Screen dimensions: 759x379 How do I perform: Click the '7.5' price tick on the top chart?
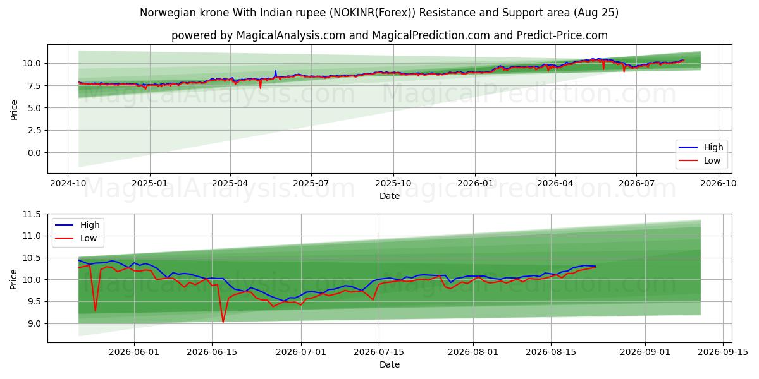(35, 86)
